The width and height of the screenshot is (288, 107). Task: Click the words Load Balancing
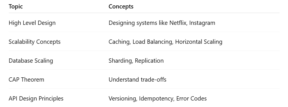click(x=153, y=42)
